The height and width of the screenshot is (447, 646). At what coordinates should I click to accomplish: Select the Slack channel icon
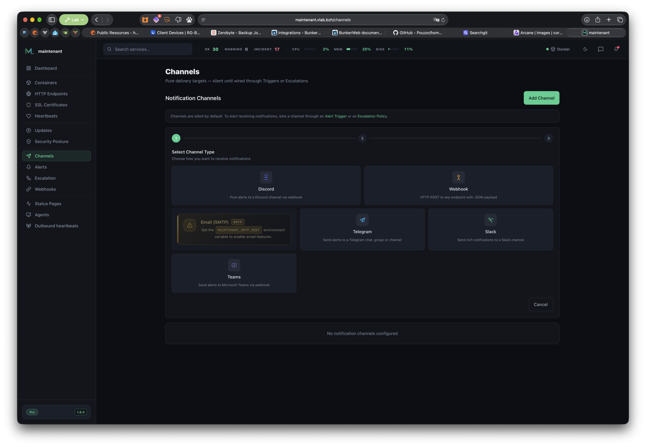click(x=490, y=220)
